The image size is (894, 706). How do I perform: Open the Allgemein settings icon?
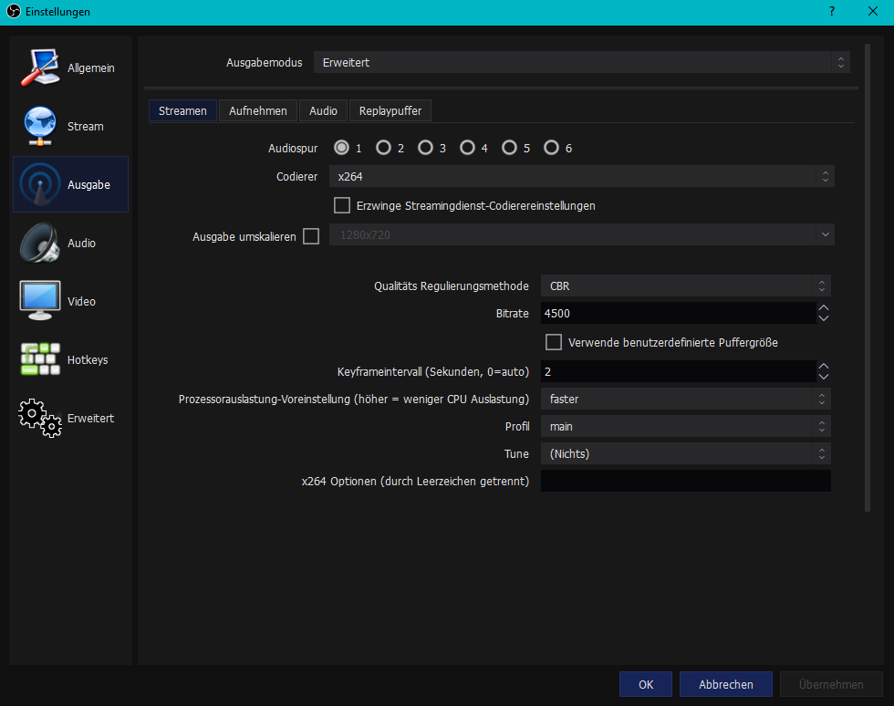pyautogui.click(x=40, y=67)
